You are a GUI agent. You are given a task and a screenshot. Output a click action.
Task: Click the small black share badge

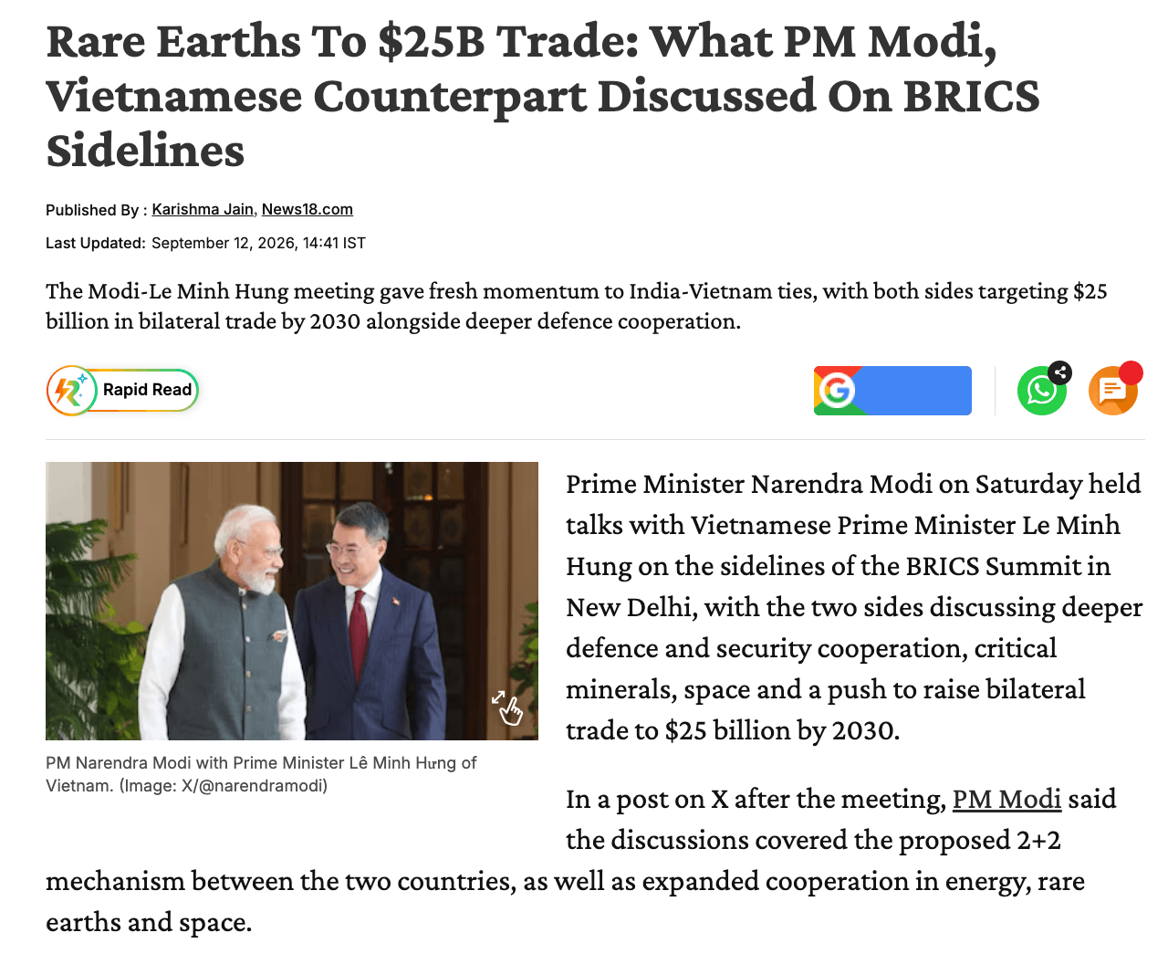pos(1059,372)
